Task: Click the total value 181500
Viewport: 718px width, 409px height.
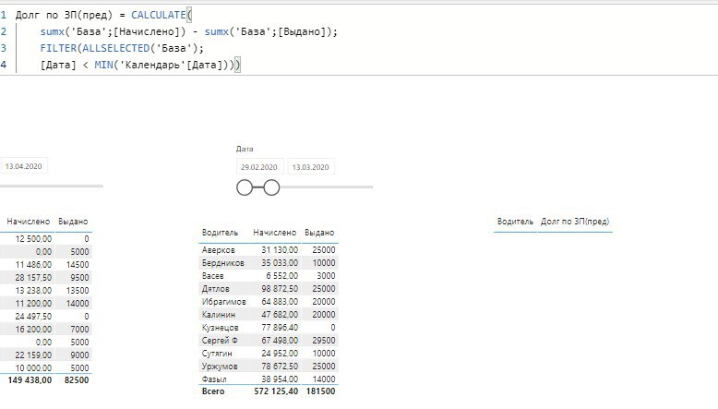Action: click(x=320, y=391)
